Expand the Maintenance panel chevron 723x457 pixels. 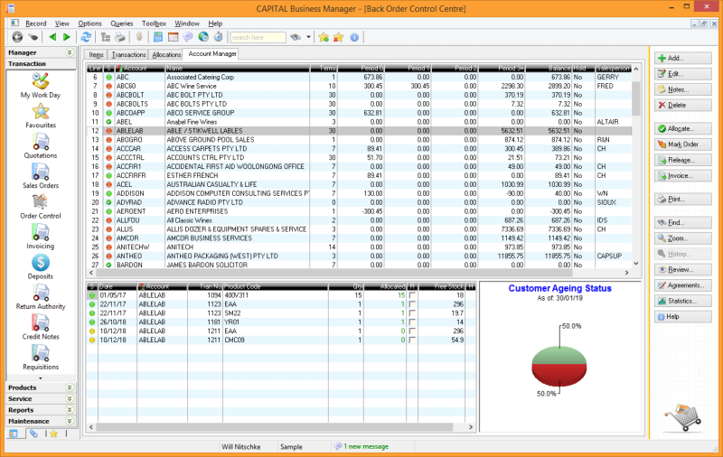[x=70, y=421]
